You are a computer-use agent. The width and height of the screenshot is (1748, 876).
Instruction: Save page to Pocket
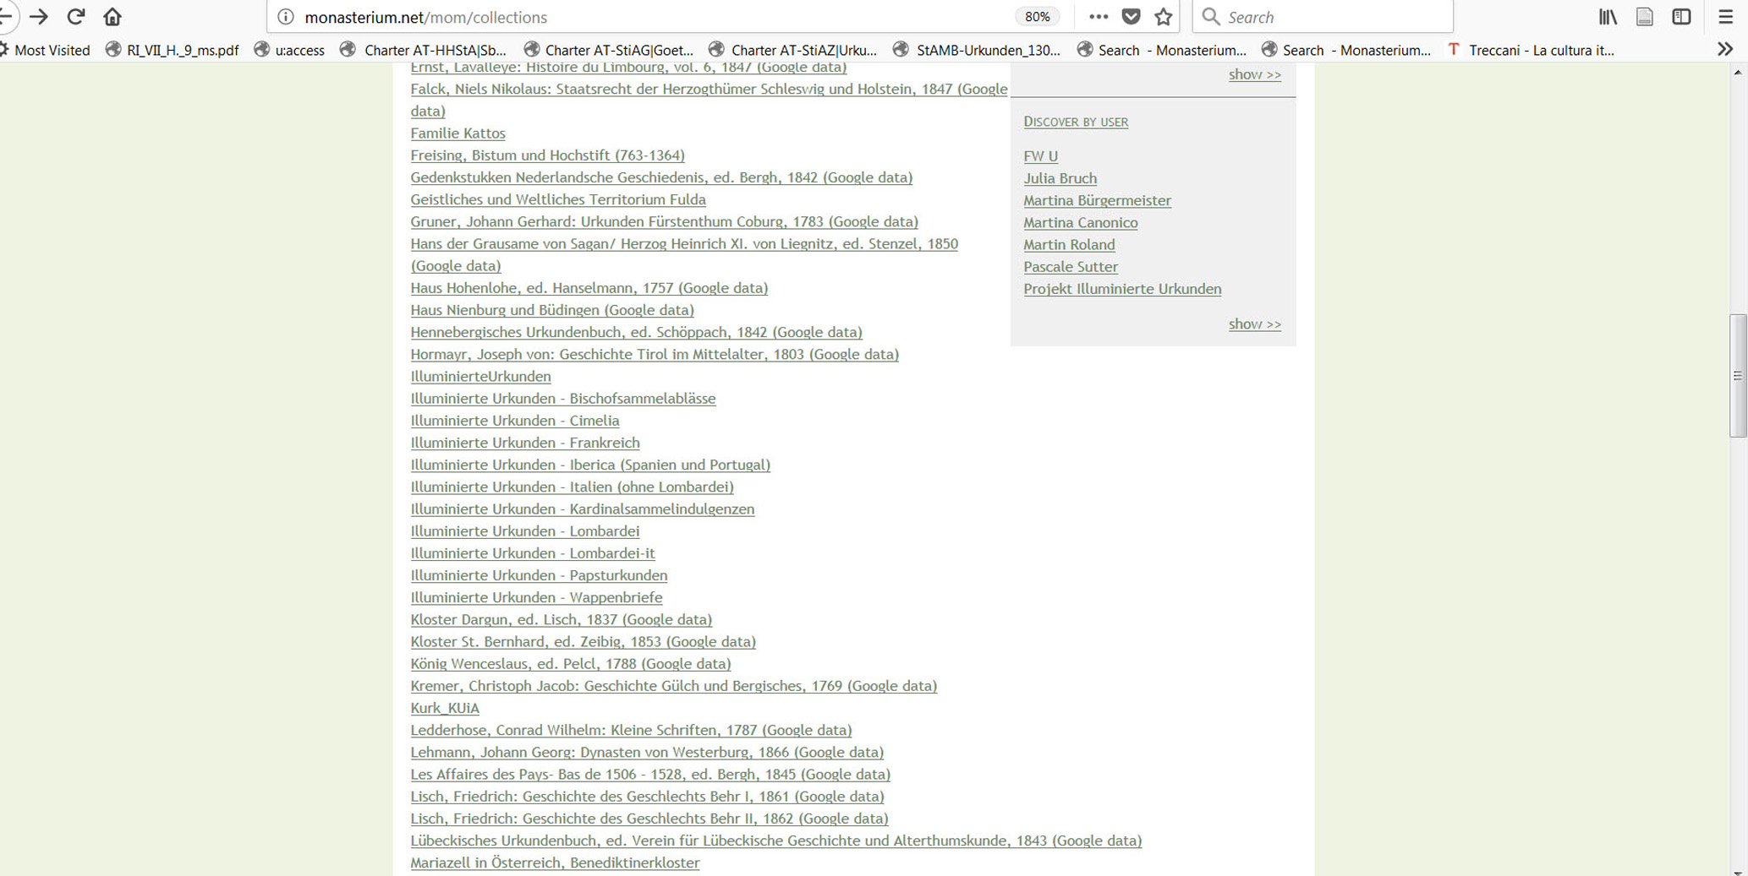click(1131, 17)
